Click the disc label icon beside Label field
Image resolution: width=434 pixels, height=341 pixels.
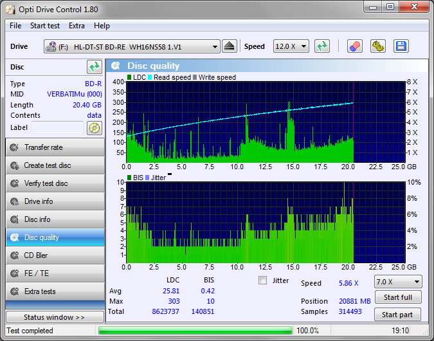[x=95, y=127]
